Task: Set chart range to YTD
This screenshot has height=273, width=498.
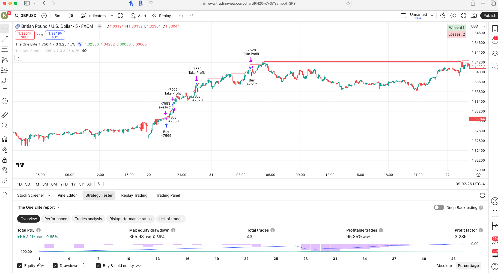Action: pyautogui.click(x=64, y=184)
